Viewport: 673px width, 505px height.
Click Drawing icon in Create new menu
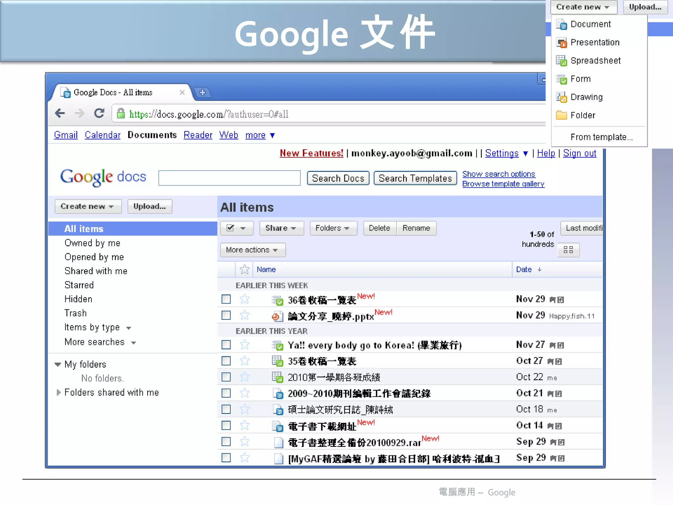click(x=561, y=97)
